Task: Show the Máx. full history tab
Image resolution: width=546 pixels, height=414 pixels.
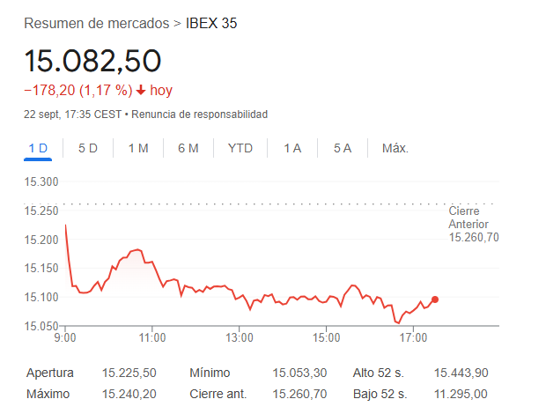Action: click(x=395, y=148)
